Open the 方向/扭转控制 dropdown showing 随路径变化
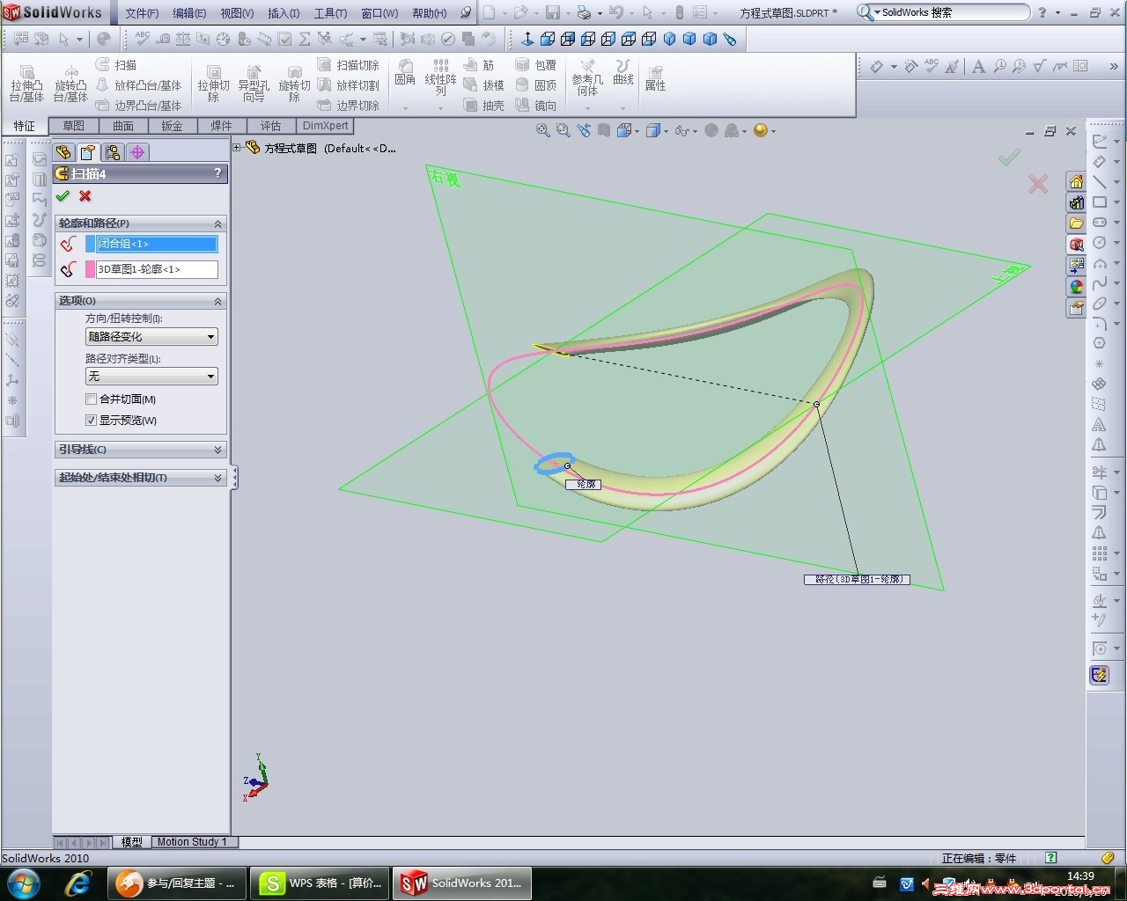1127x901 pixels. tap(151, 337)
